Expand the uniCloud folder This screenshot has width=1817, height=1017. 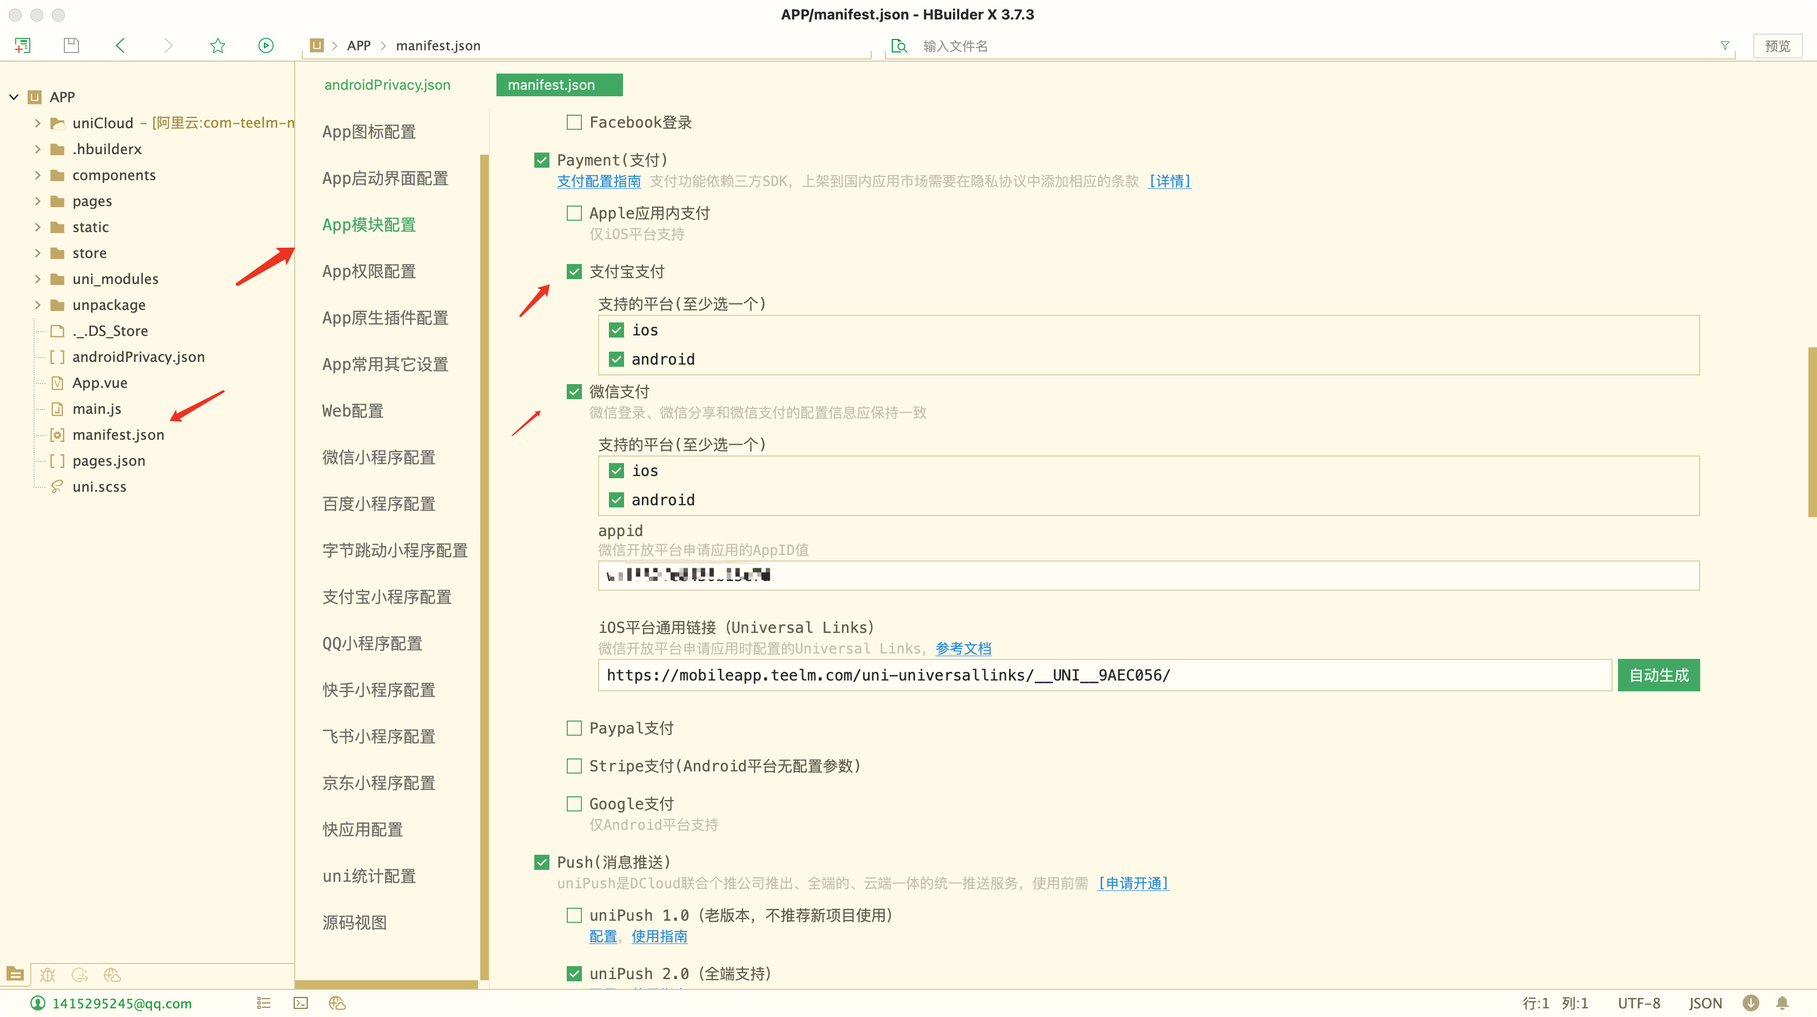click(x=37, y=123)
